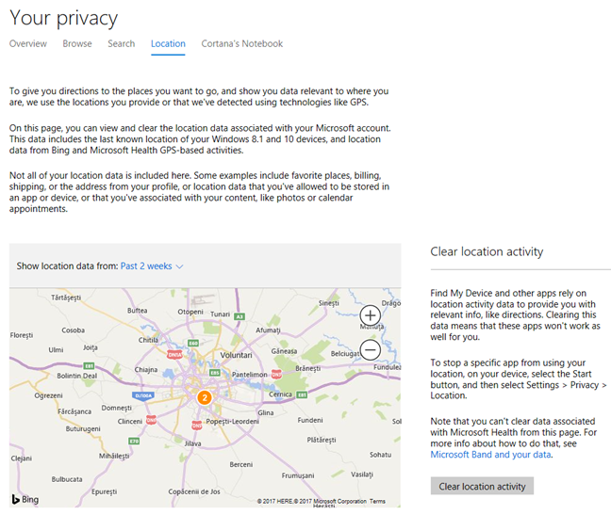Viewport: 611px width, 515px height.
Task: Click Bolintin Deal label on the map
Action: pos(76,376)
